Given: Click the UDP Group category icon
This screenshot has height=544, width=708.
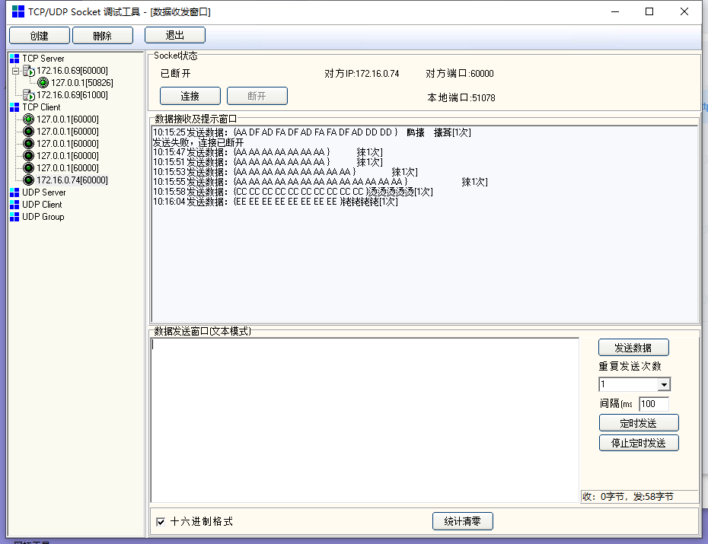Looking at the screenshot, I should pos(14,217).
